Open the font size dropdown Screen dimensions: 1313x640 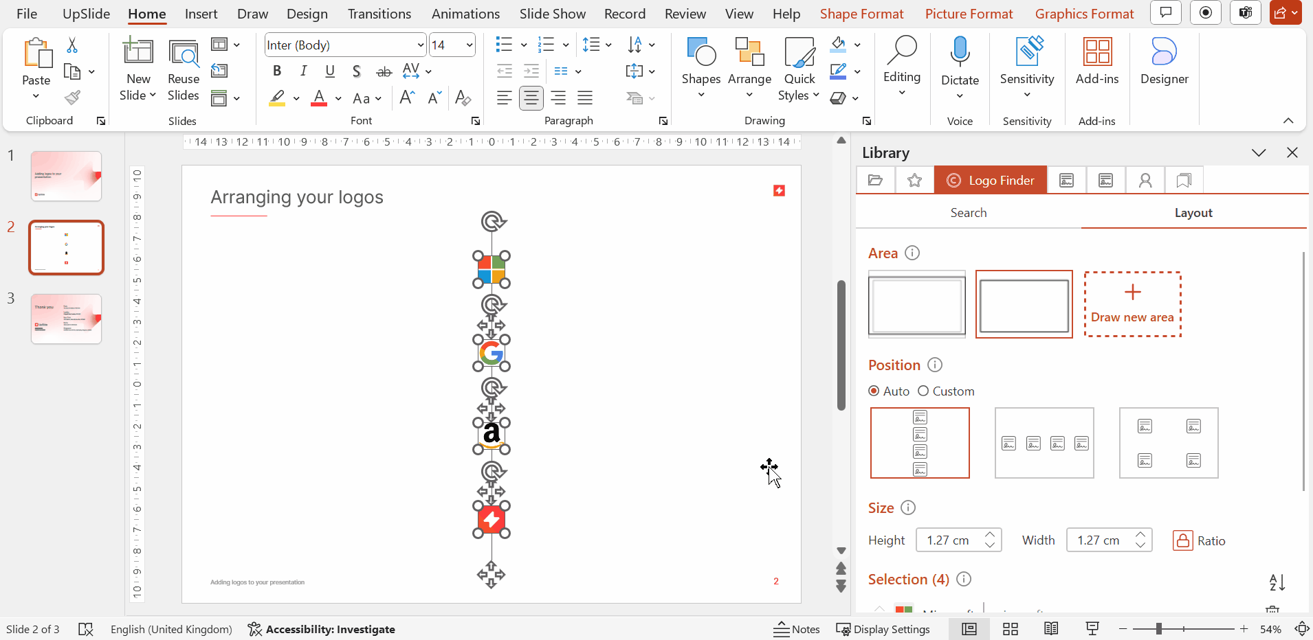(470, 45)
